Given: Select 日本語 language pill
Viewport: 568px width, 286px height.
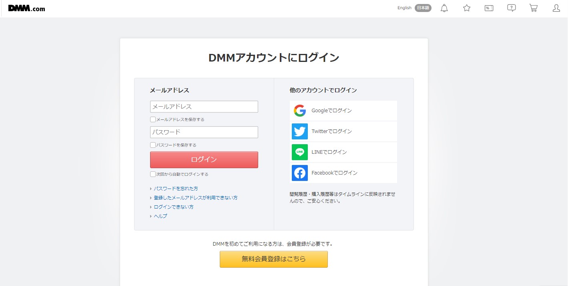Looking at the screenshot, I should pos(423,8).
